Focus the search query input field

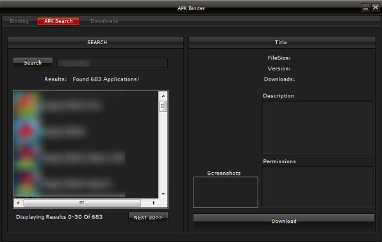[x=112, y=63]
